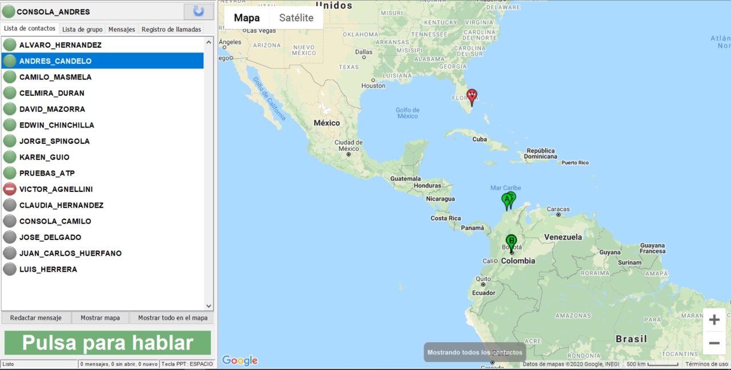
Task: Click CAMILO_MASMELA green status icon
Action: [10, 77]
